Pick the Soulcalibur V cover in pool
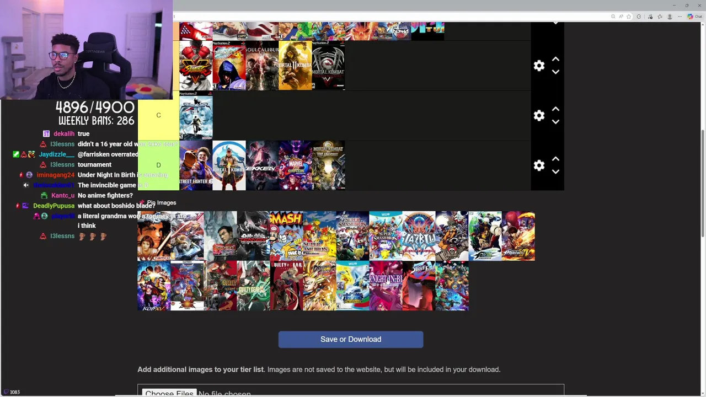The height and width of the screenshot is (397, 706). (x=187, y=236)
